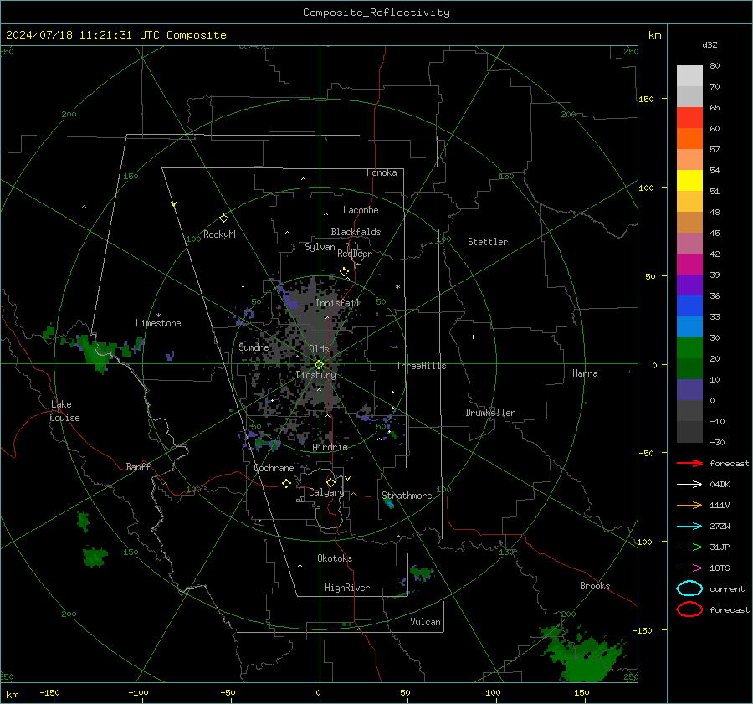Click the orange 111V arrow icon
The width and height of the screenshot is (753, 704).
(x=689, y=505)
